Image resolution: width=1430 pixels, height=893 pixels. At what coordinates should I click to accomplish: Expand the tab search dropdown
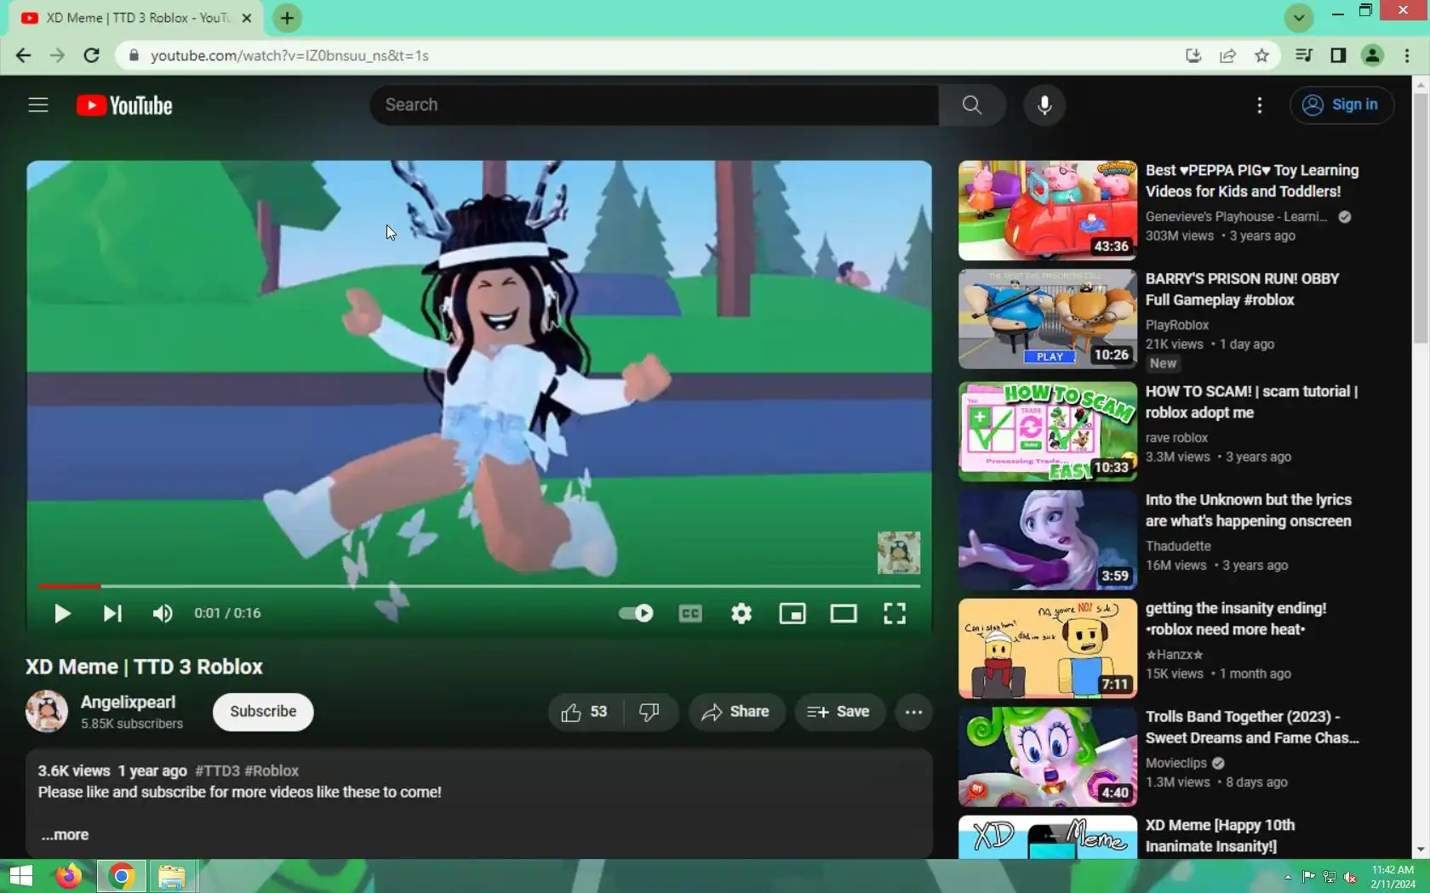click(x=1299, y=17)
